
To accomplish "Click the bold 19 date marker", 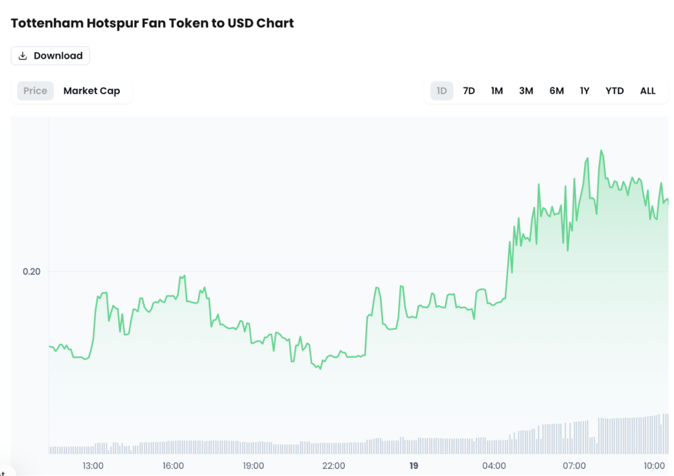I will point(414,465).
